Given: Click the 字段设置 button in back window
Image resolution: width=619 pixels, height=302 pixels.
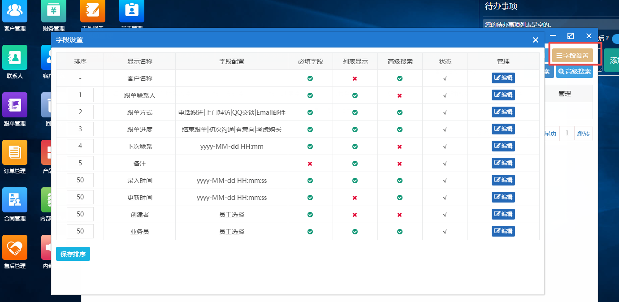Looking at the screenshot, I should click(x=572, y=56).
